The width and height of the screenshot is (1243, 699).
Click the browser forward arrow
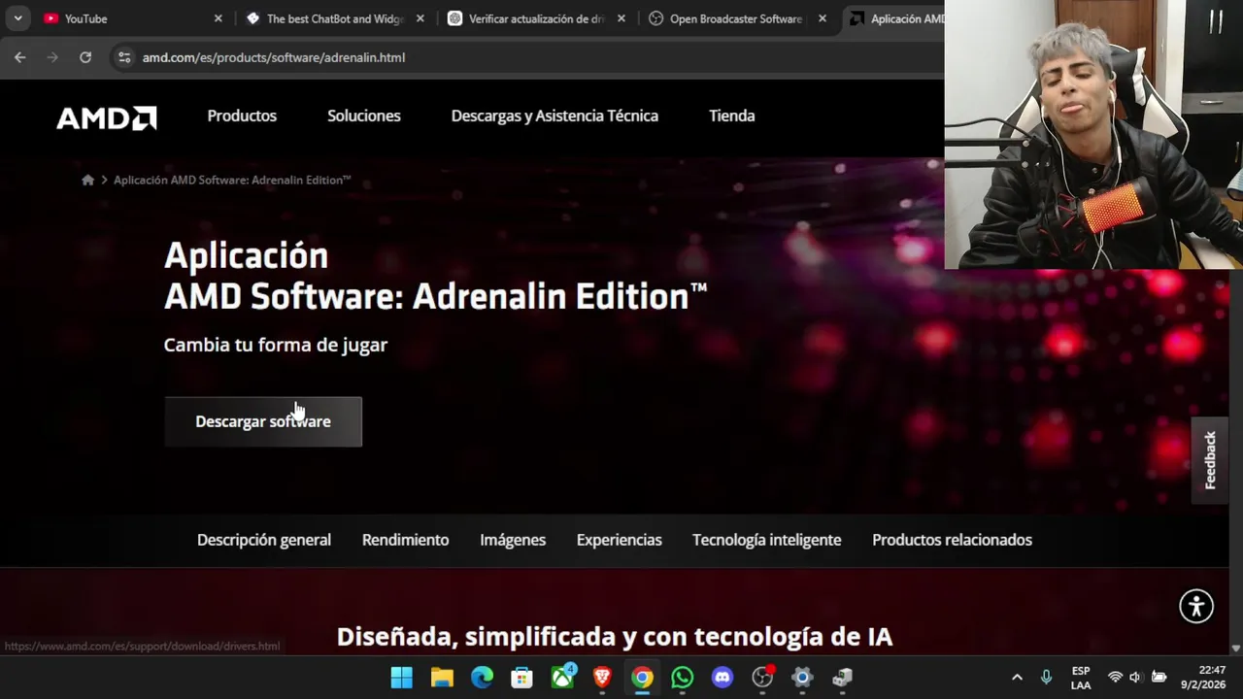52,57
